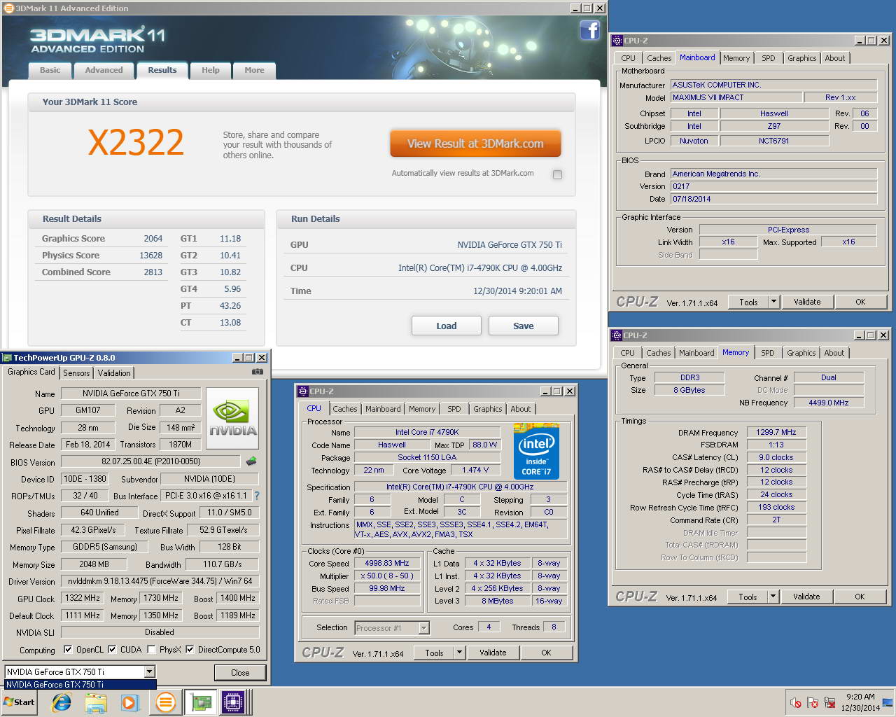This screenshot has width=896, height=717.
Task: Click the Close button in GPU-Z
Action: [240, 672]
